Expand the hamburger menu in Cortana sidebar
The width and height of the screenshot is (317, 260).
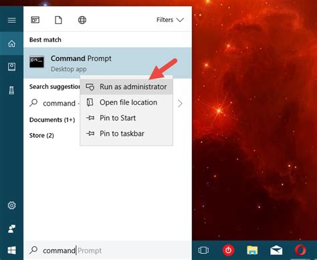(x=11, y=20)
